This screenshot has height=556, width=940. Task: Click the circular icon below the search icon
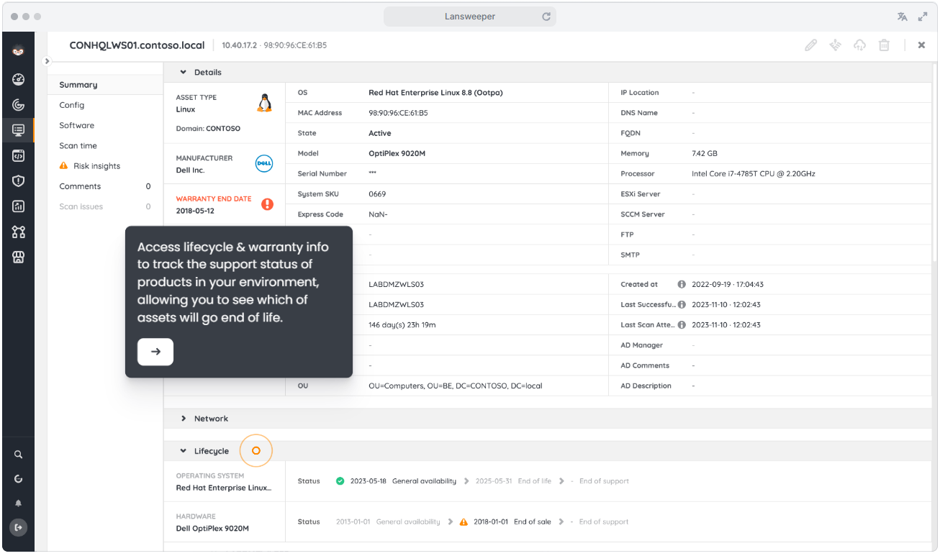[19, 479]
